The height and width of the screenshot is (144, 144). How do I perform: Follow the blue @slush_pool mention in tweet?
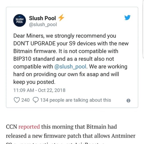[70, 67]
